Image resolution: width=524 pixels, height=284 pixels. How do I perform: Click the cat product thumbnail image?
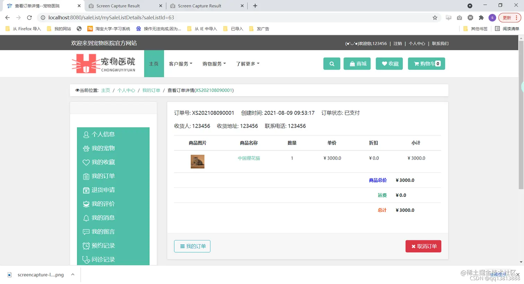[198, 161]
